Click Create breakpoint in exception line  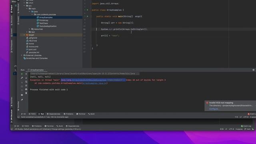pyautogui.click(x=116, y=80)
